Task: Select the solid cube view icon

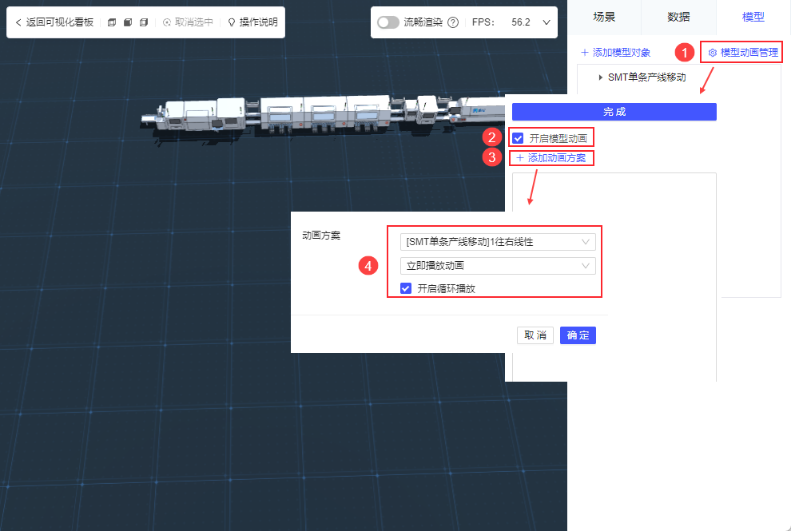Action: 128,22
